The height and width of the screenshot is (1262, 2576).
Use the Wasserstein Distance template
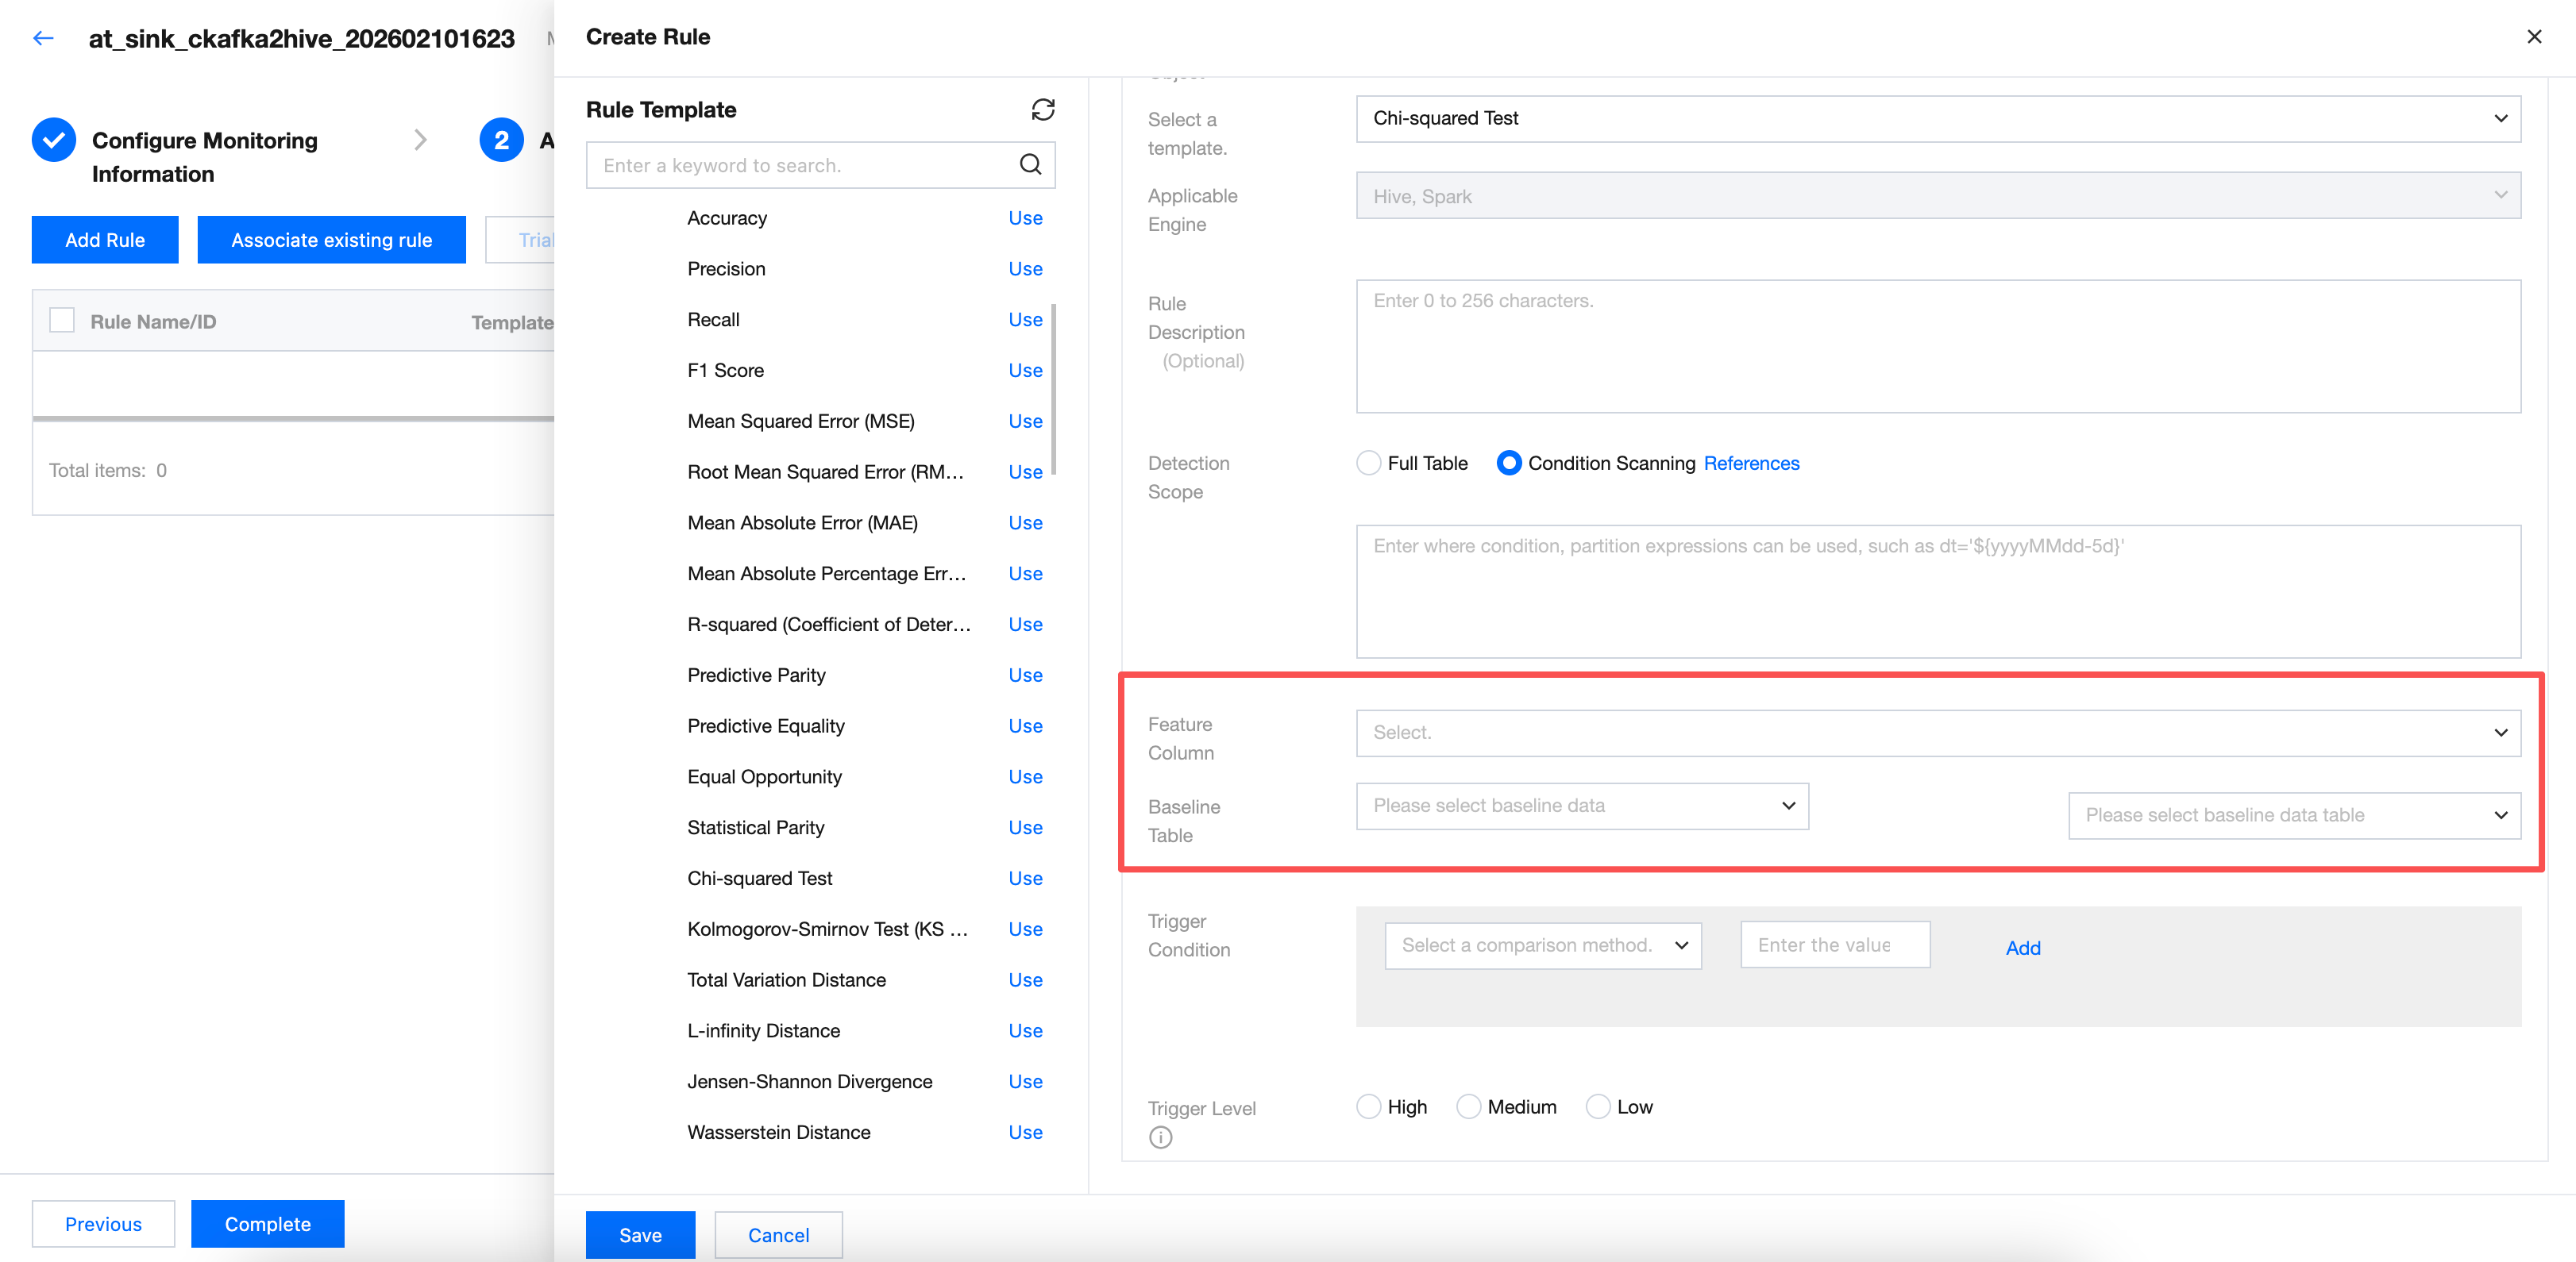coord(1024,1132)
